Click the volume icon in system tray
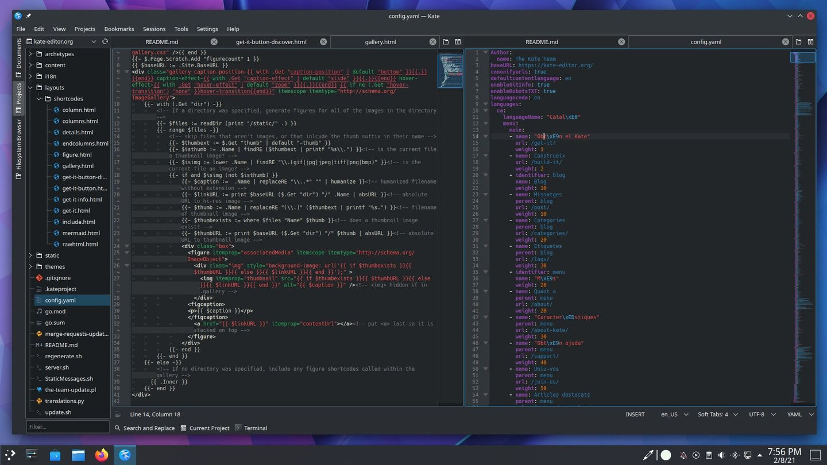827x465 pixels. tap(721, 455)
